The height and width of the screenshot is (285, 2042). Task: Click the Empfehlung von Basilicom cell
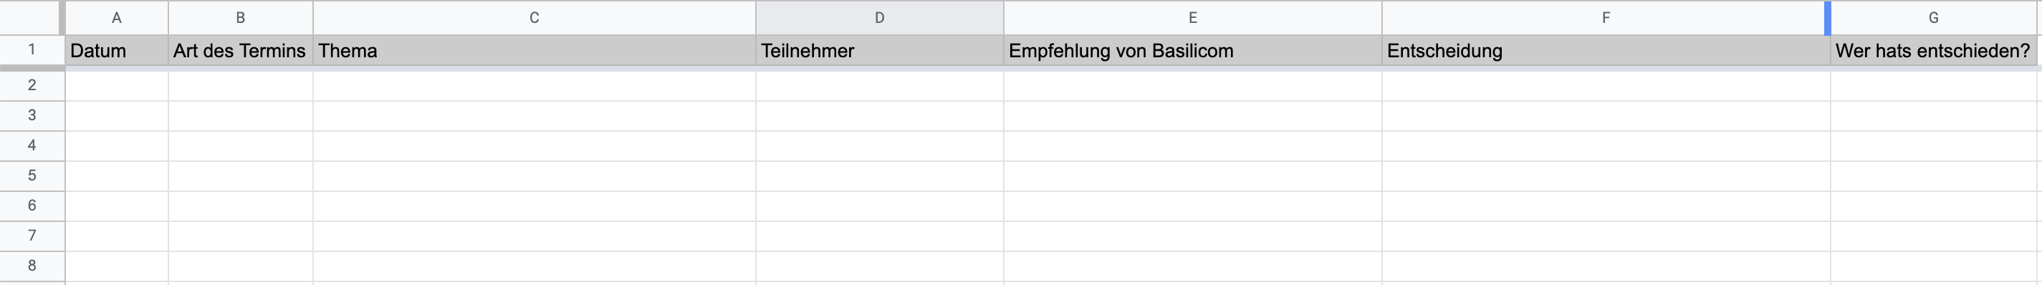1192,51
